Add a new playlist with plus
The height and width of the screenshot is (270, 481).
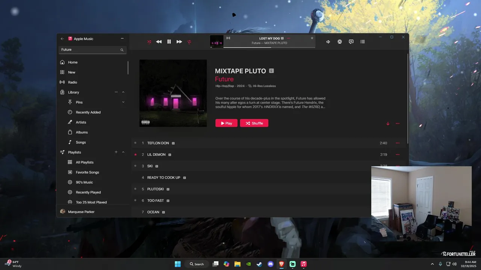click(116, 152)
